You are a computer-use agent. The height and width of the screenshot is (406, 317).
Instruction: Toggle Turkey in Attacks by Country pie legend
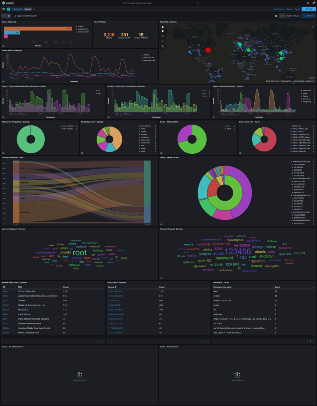pyautogui.click(x=142, y=132)
